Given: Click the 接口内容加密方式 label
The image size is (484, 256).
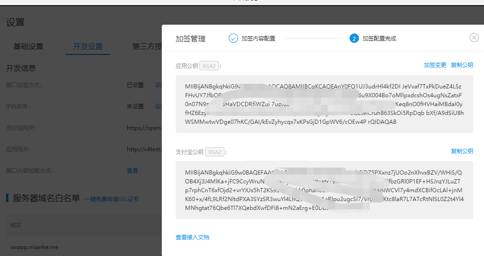Looking at the screenshot, I should pos(29,171).
